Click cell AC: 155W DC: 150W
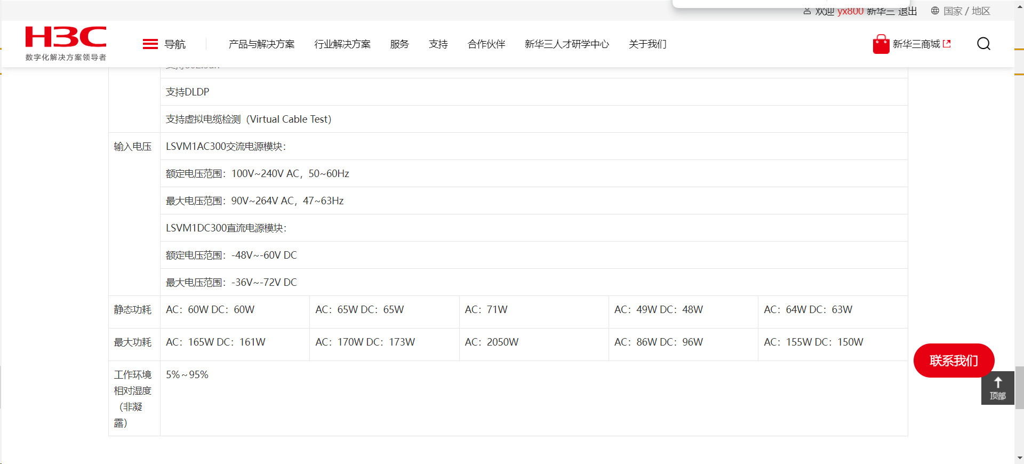 (x=833, y=345)
